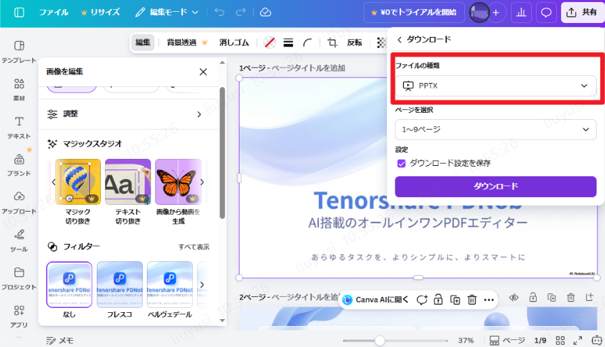This screenshot has width=605, height=347.
Task: Open the analytics chart icon
Action: pos(521,13)
